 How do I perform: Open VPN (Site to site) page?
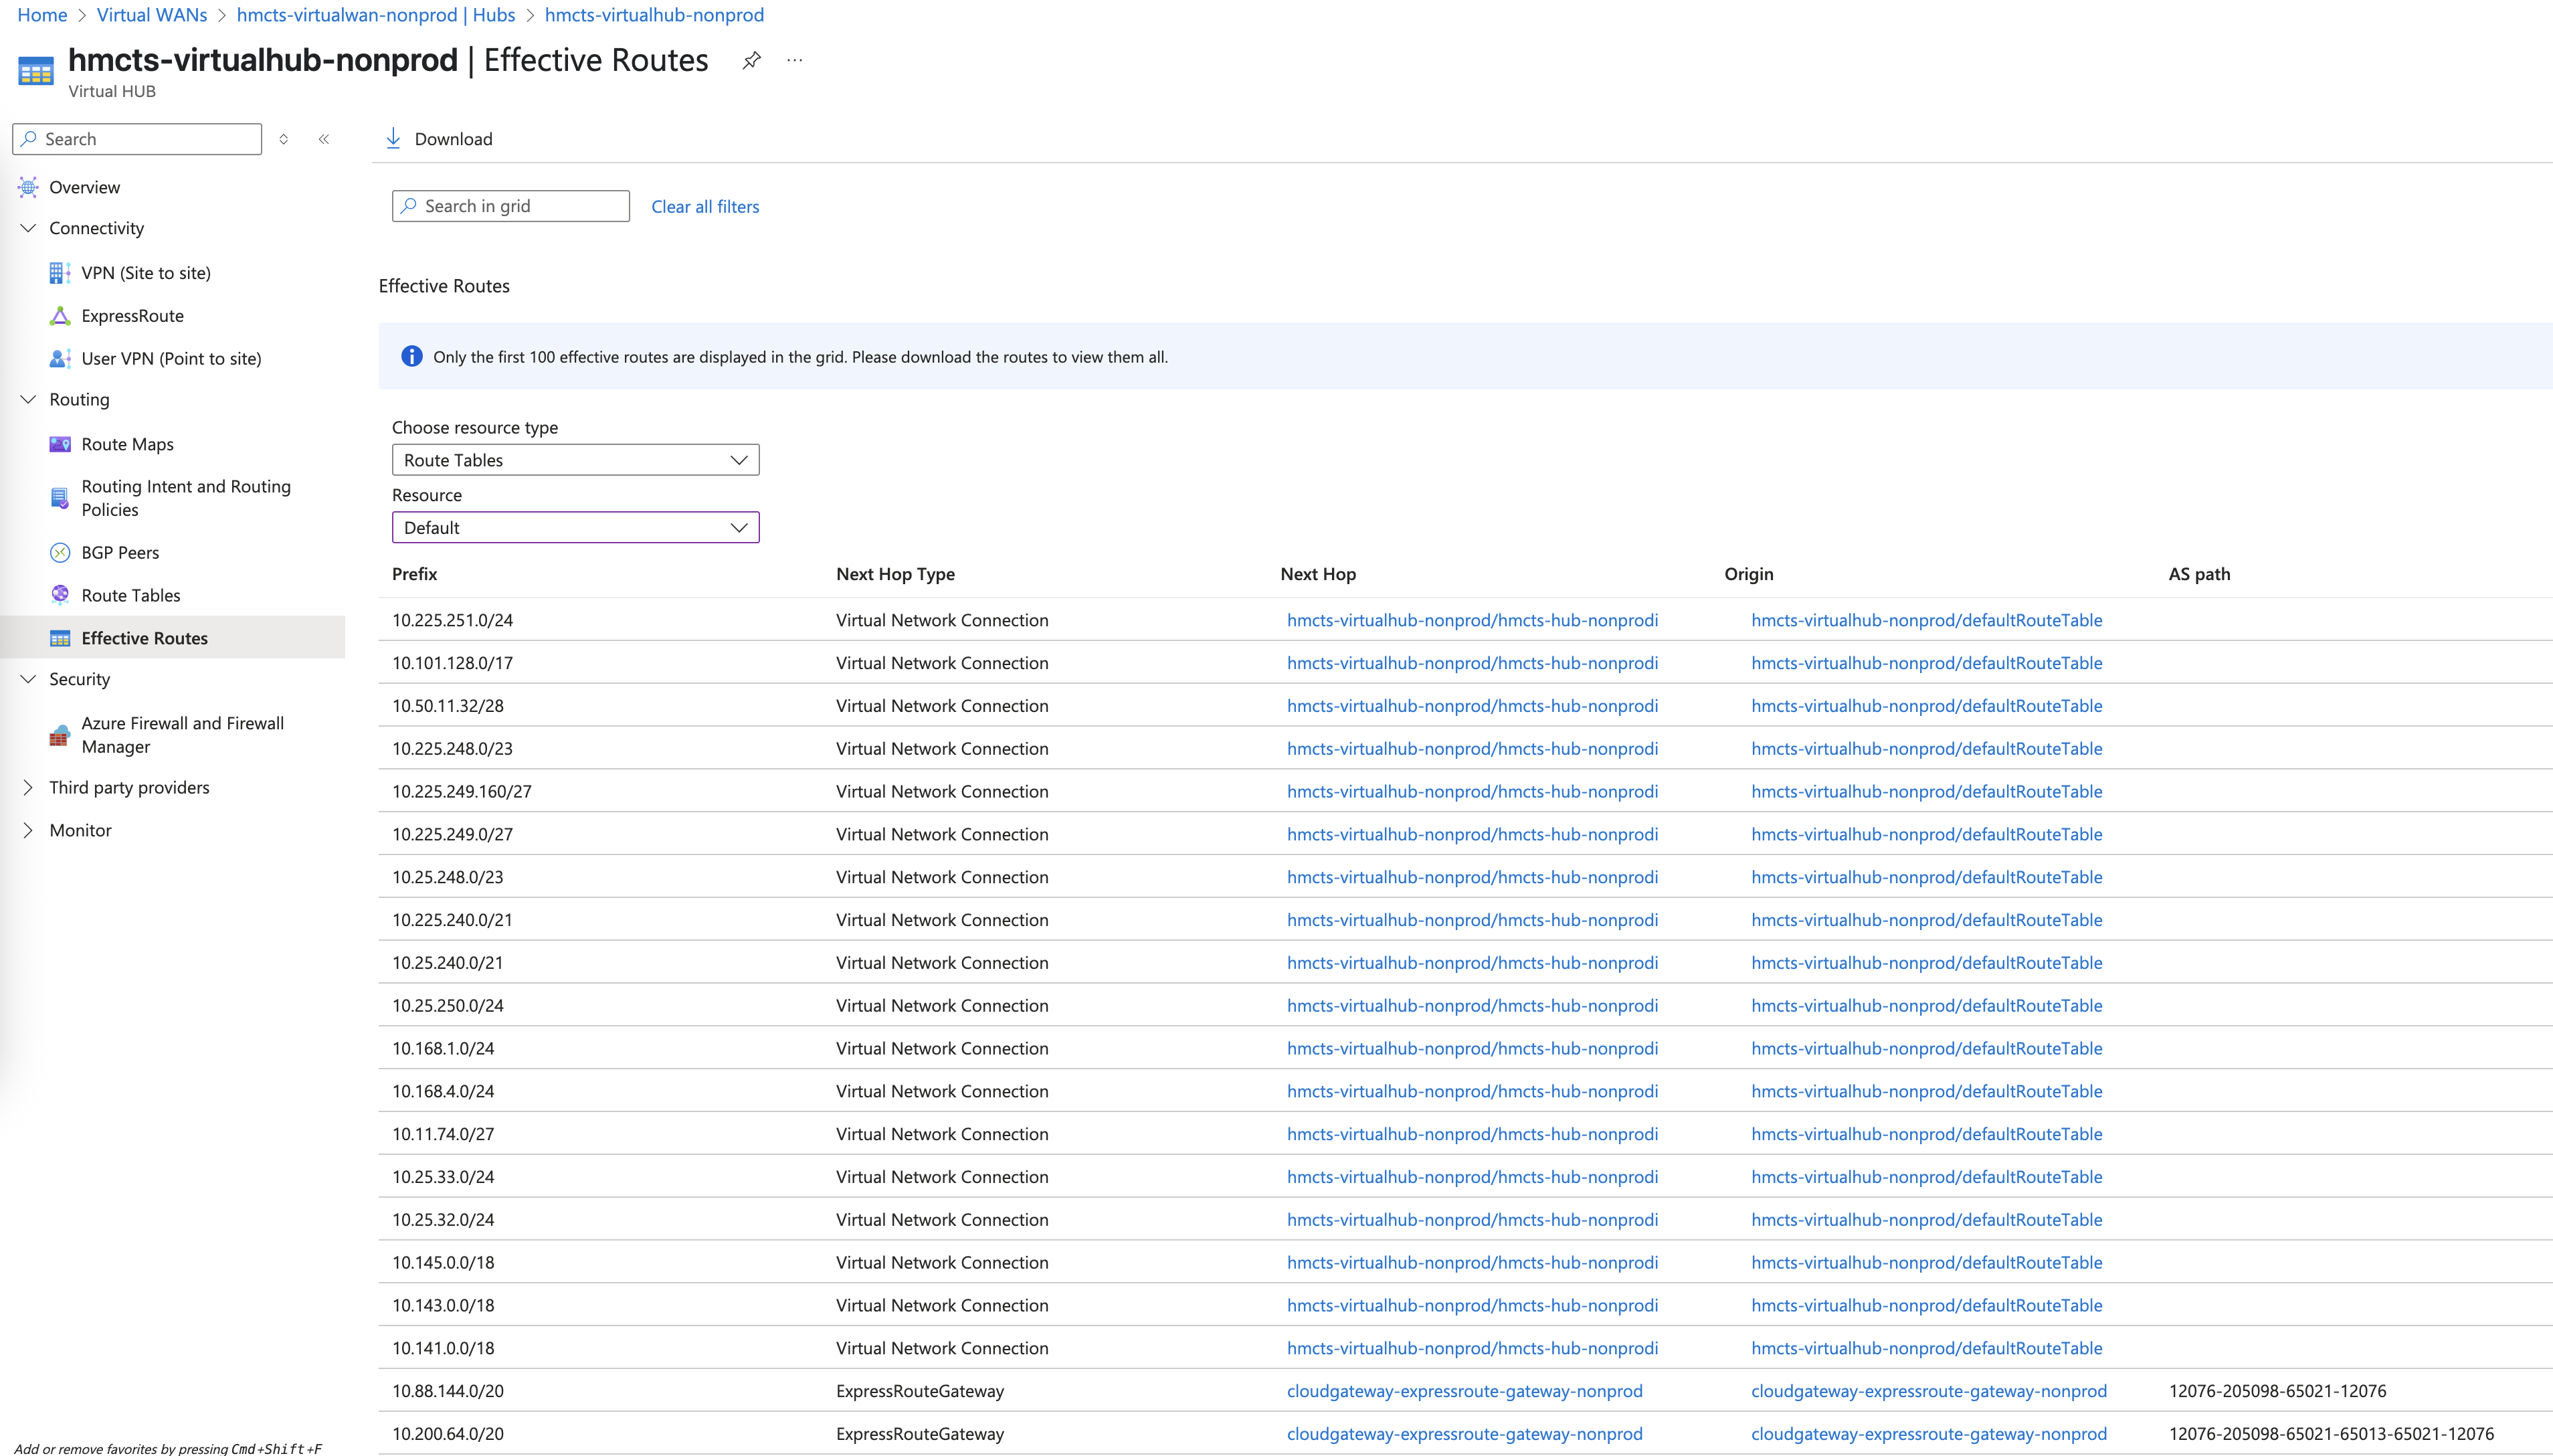pos(146,273)
